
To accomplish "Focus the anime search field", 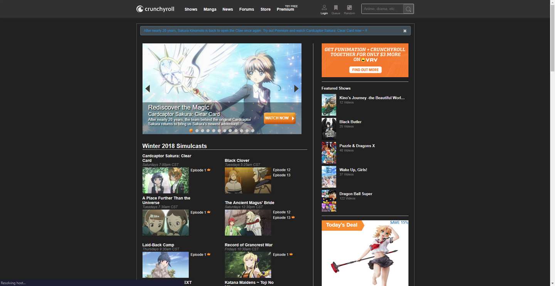I will [382, 9].
